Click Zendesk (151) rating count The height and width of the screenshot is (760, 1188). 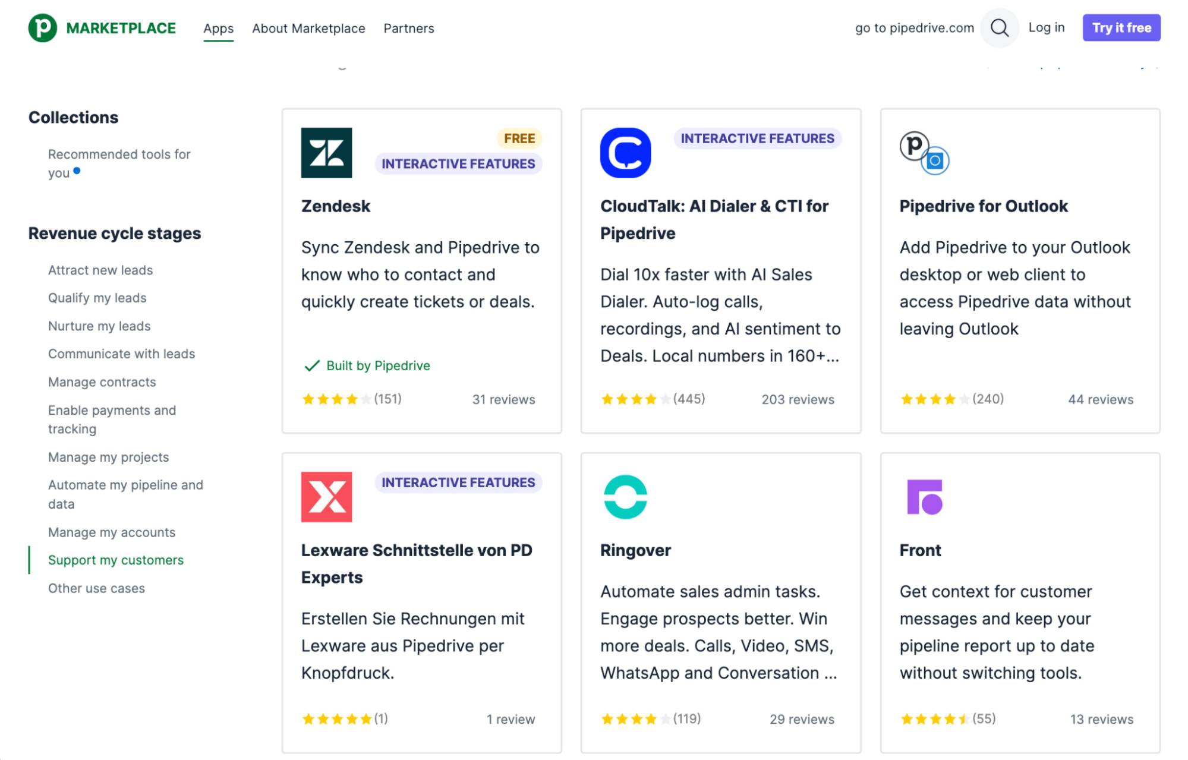387,399
